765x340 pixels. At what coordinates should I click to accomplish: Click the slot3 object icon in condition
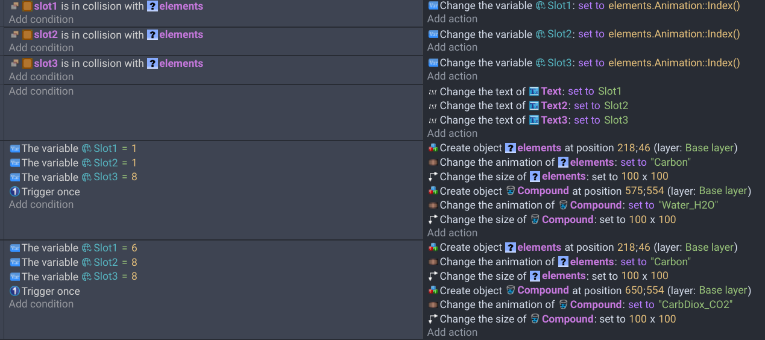pyautogui.click(x=27, y=63)
